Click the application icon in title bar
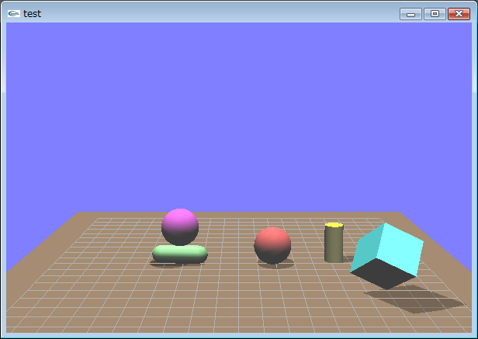The image size is (478, 339). (x=14, y=13)
